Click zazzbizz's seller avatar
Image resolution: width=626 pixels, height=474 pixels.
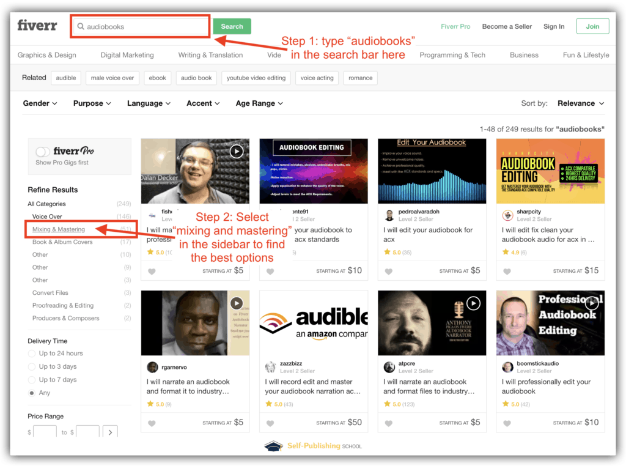(271, 367)
